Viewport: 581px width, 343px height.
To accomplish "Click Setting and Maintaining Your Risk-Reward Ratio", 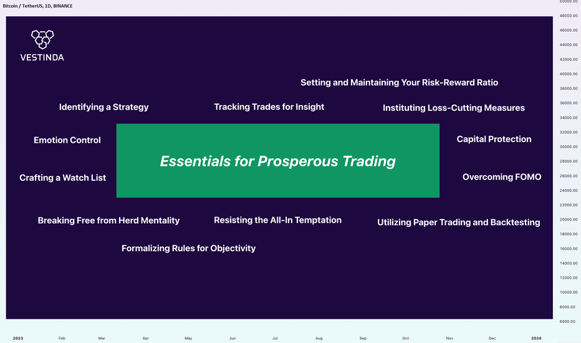I will (x=399, y=83).
